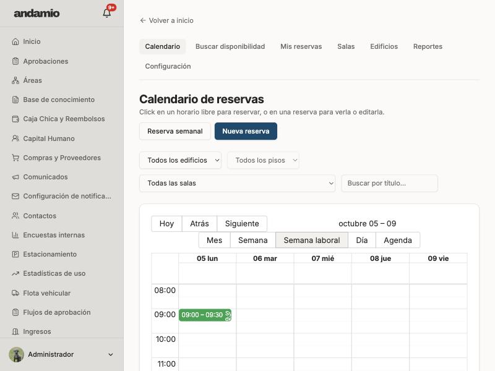Click the 07 mié day header

point(322,258)
